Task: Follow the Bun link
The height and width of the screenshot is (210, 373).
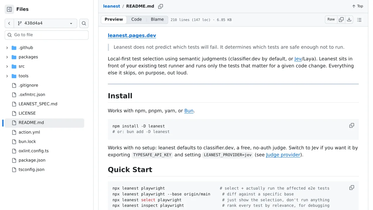Action: point(189,111)
